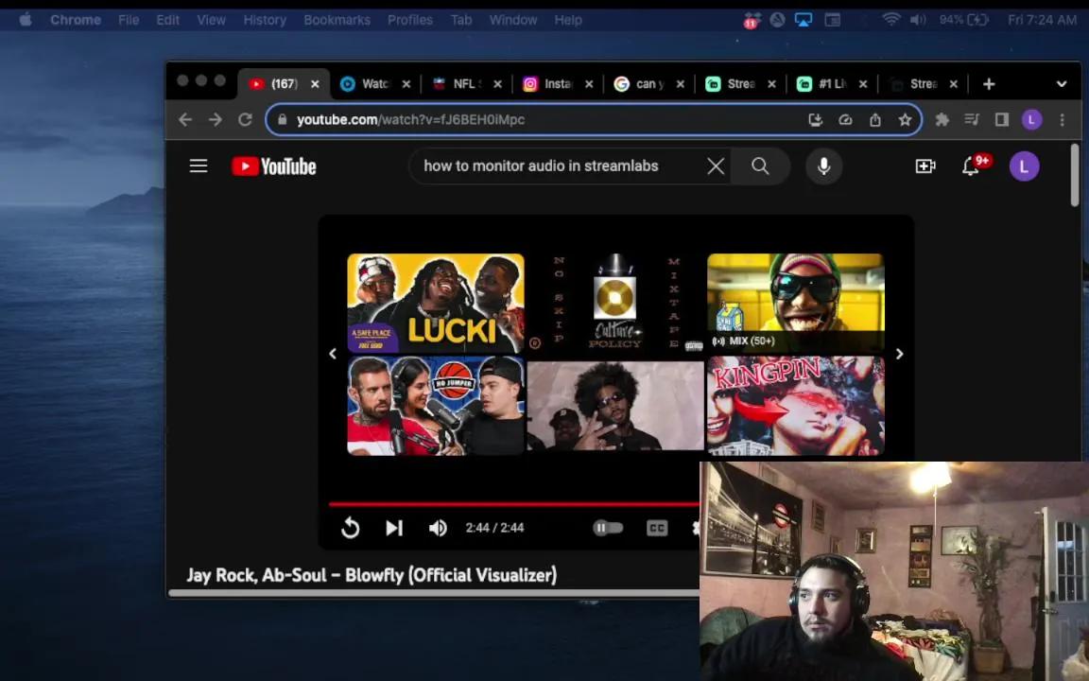Skip to the next video
1089x681 pixels.
click(x=394, y=528)
